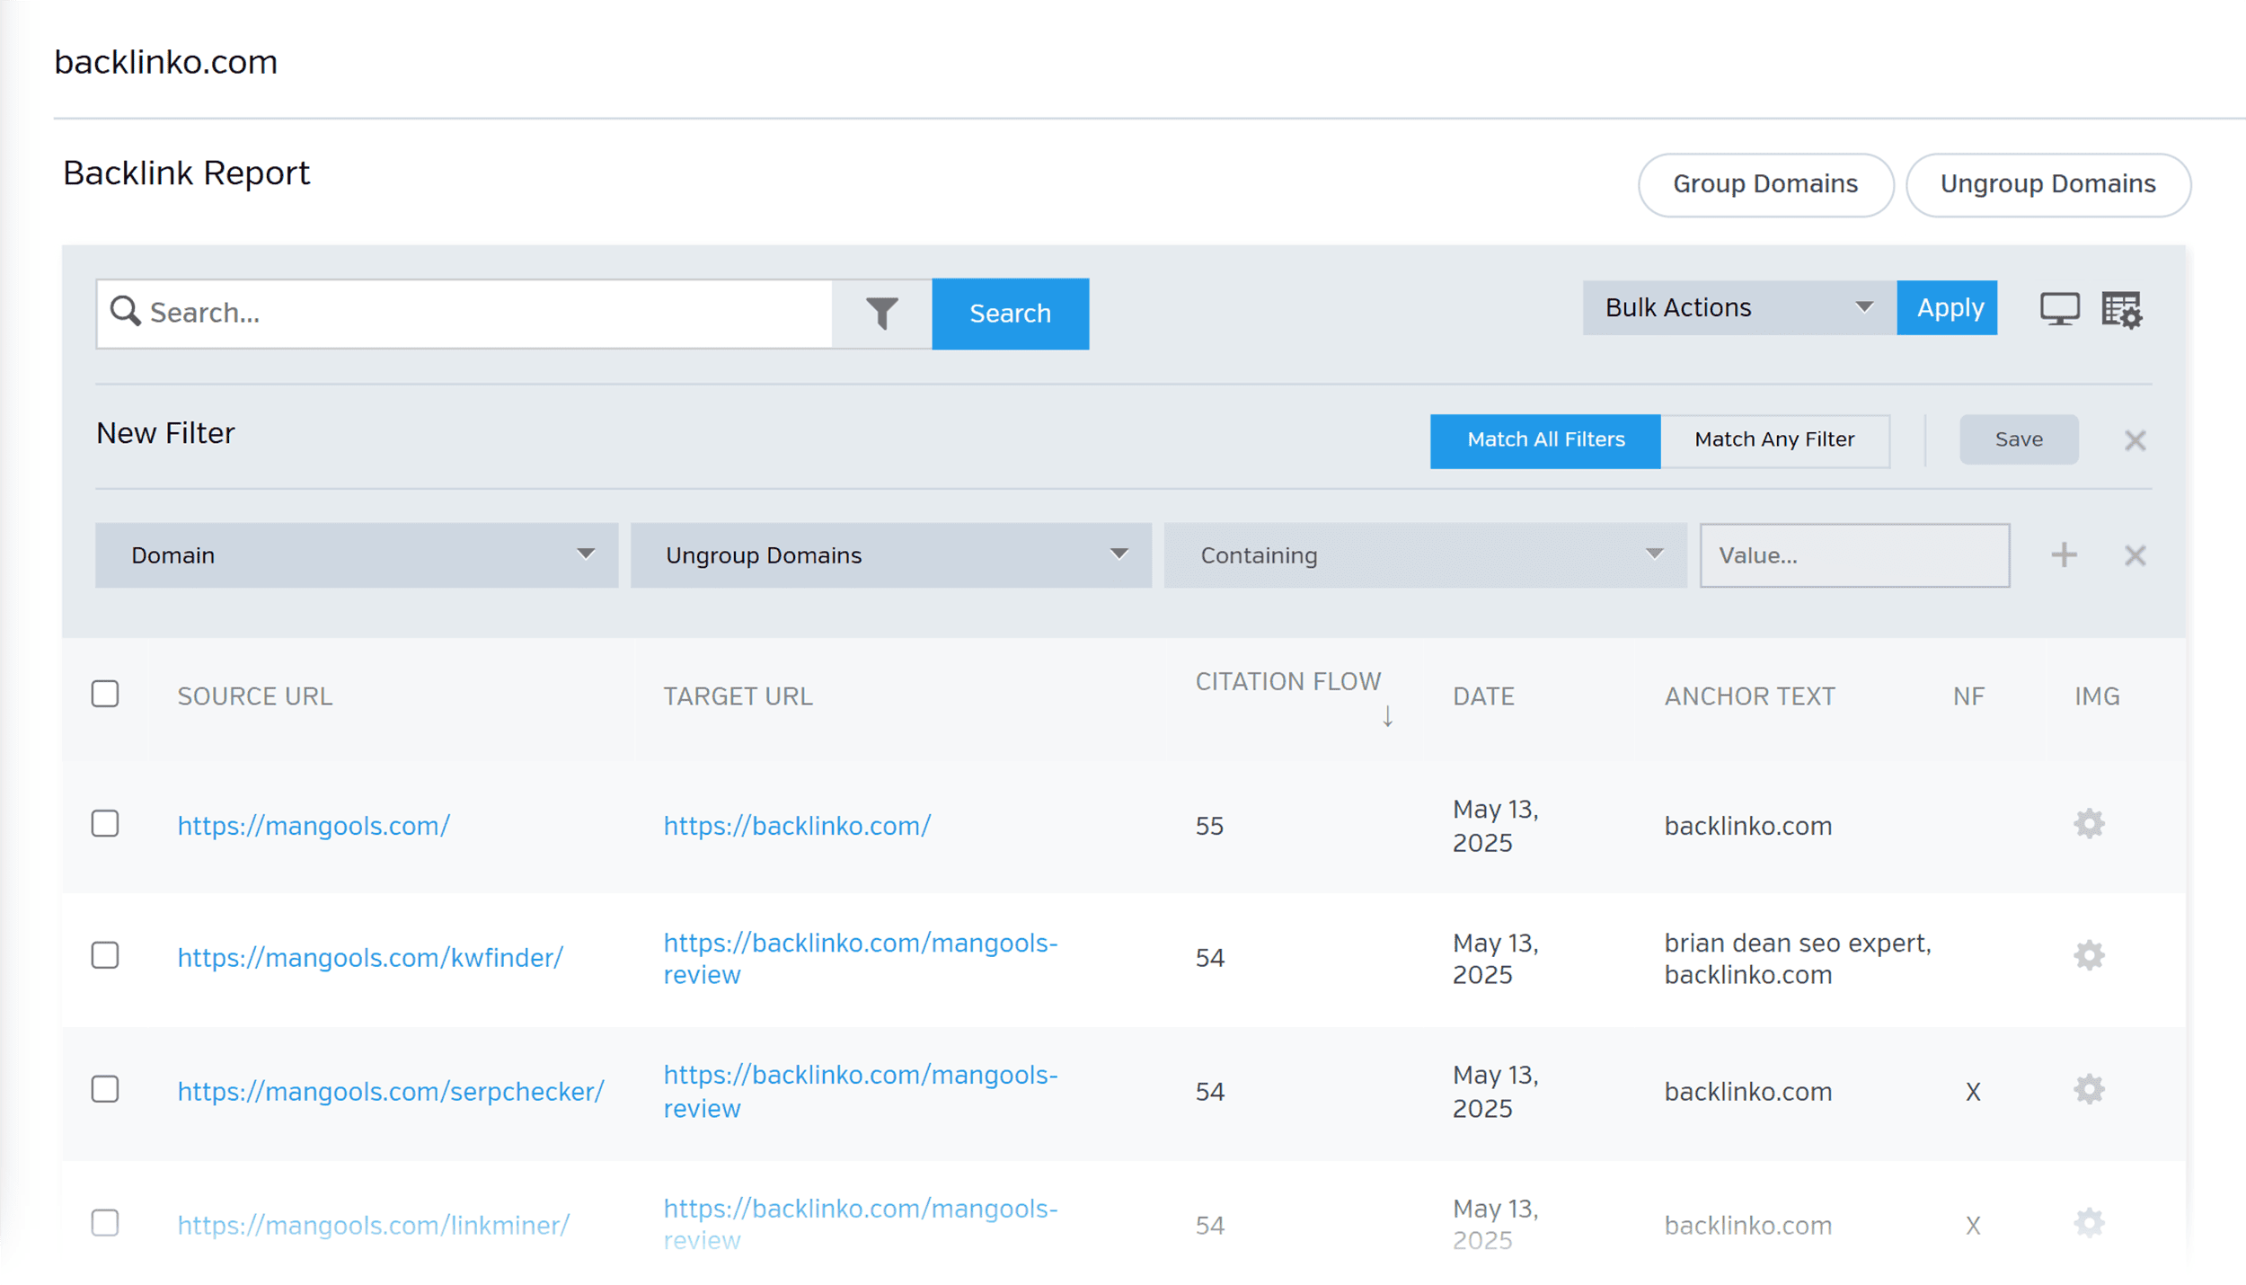Check the linkminer row checkbox

105,1222
